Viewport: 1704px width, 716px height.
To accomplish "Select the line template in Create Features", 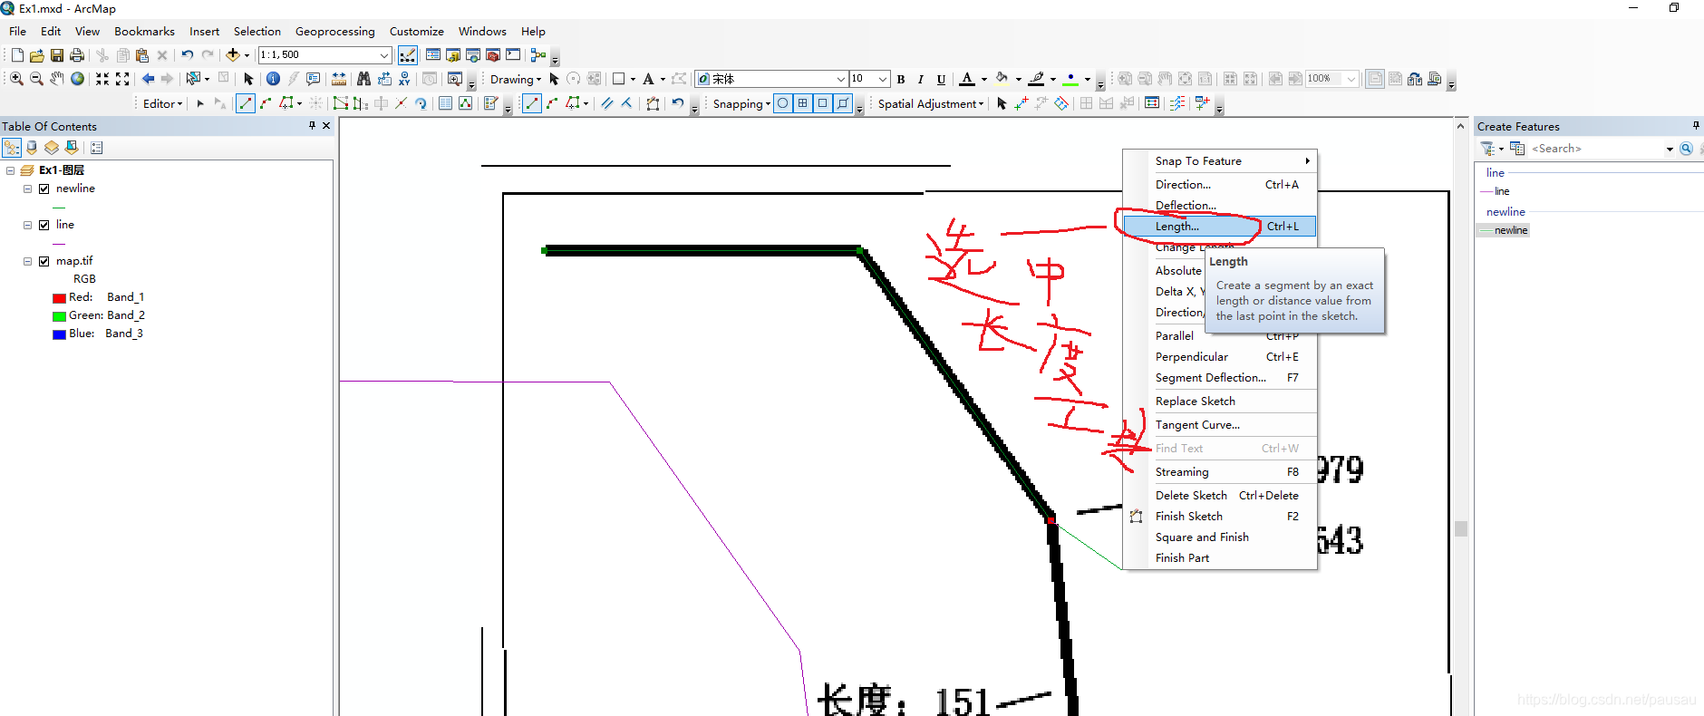I will click(x=1496, y=191).
